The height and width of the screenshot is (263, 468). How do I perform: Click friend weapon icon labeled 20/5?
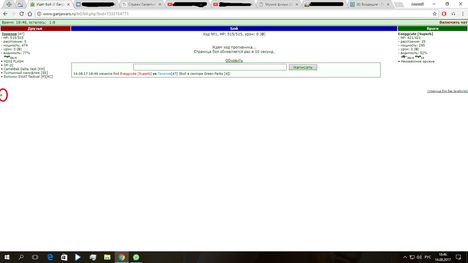(x=7, y=56)
